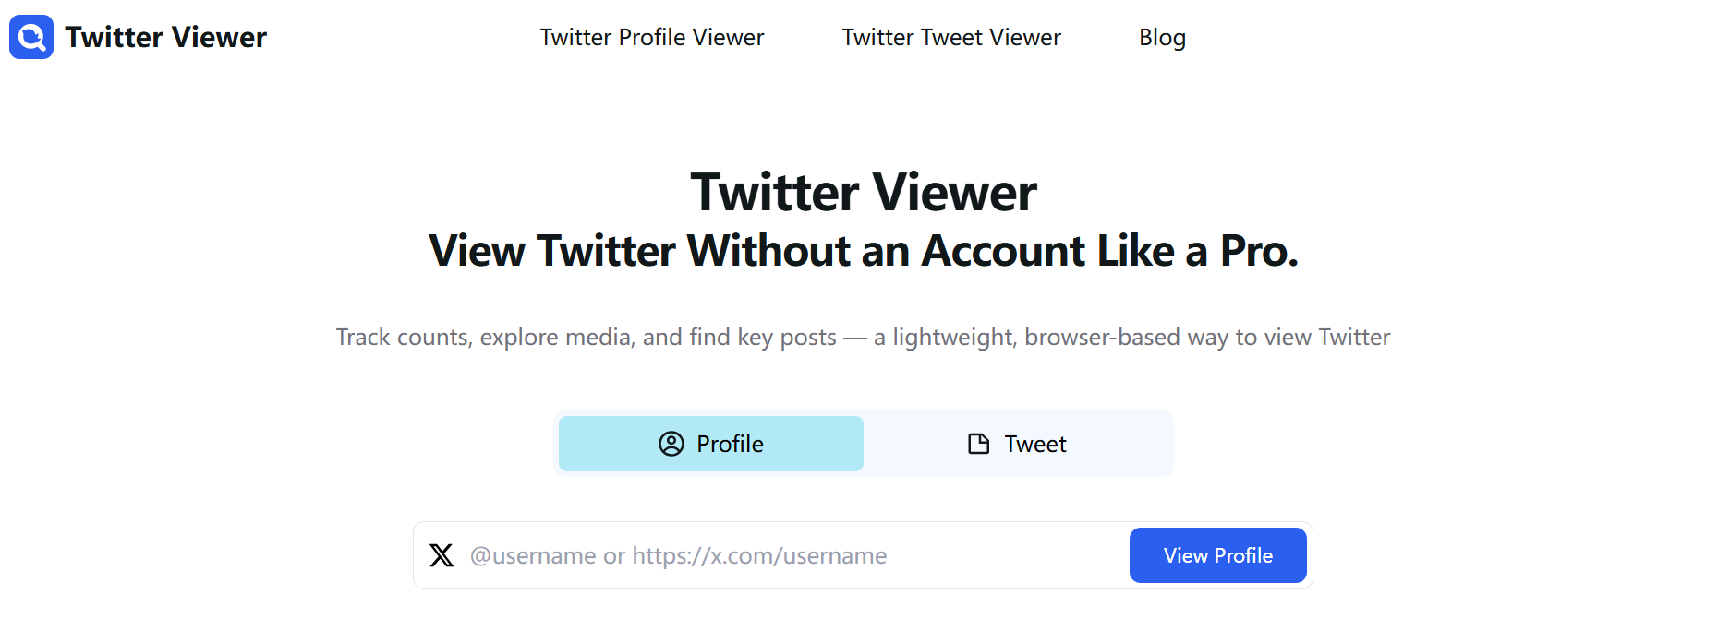Select the Profile tab label
Image resolution: width=1730 pixels, height=618 pixels.
coord(730,444)
